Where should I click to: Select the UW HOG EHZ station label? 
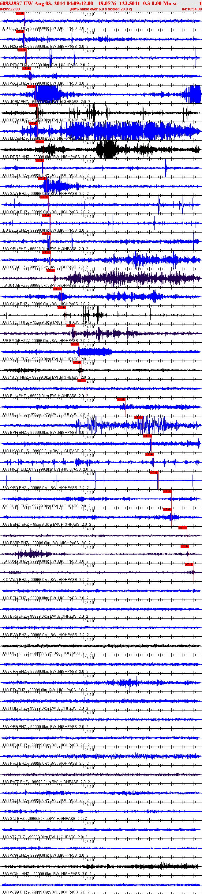(x=46, y=415)
